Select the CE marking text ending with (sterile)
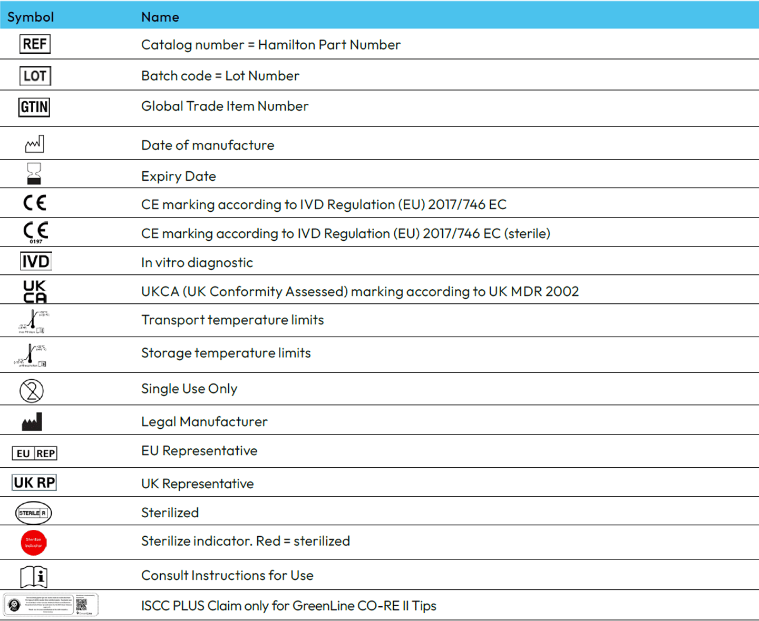Viewport: 759px width, 621px height. 346,234
